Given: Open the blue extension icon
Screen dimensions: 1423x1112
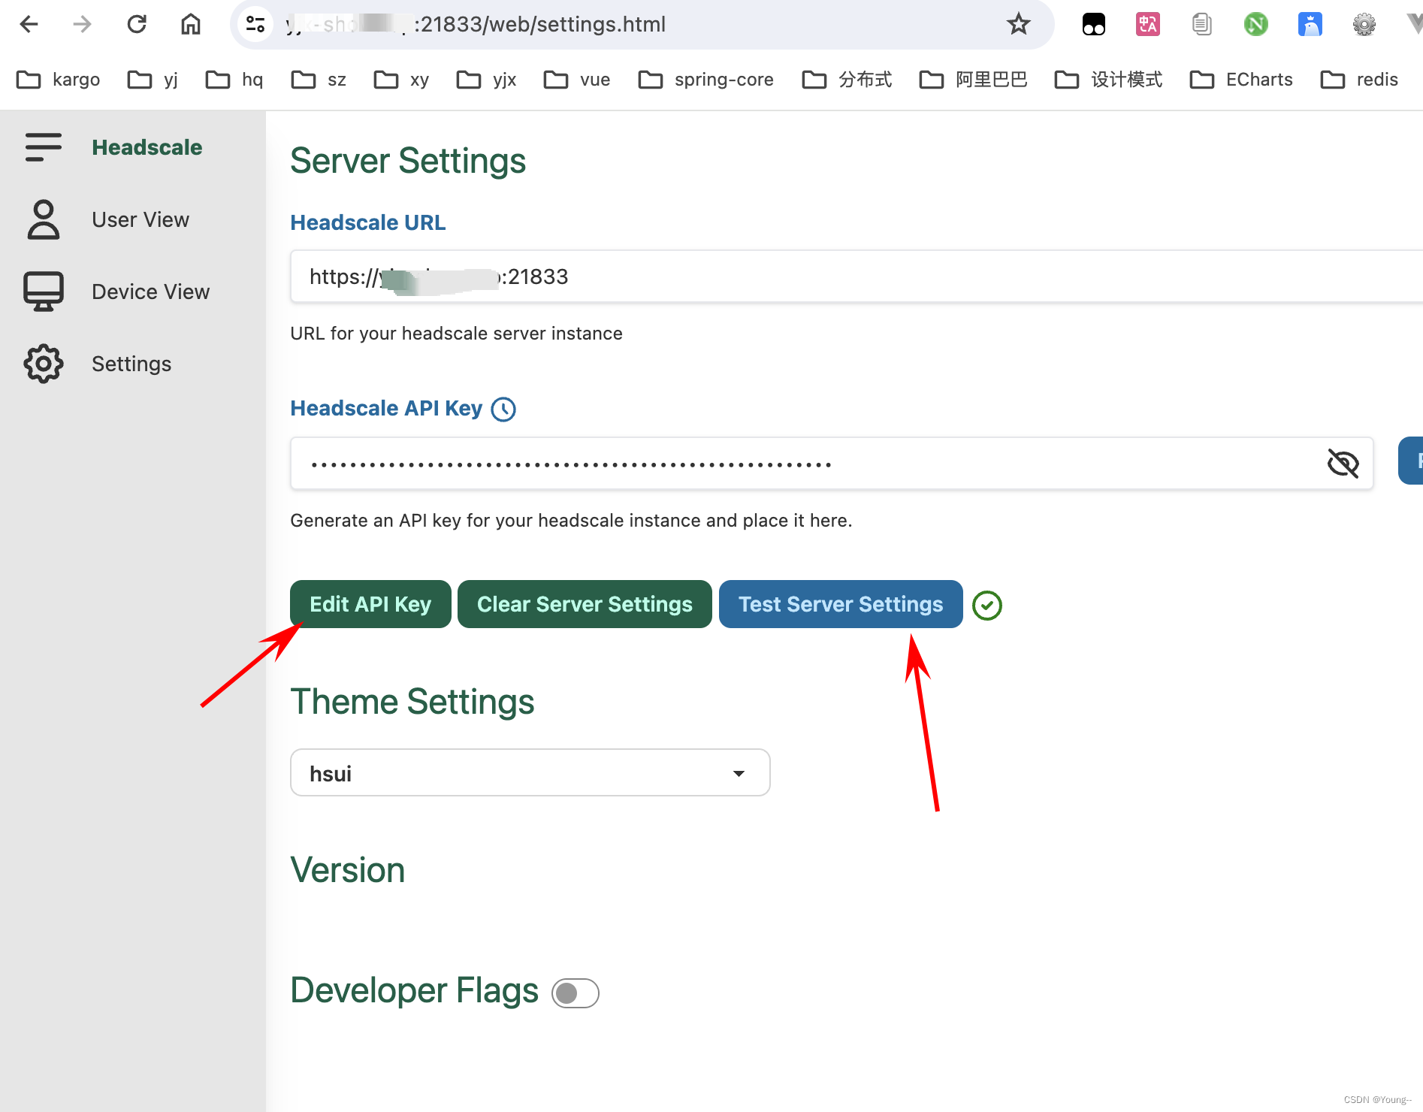Looking at the screenshot, I should [1310, 25].
